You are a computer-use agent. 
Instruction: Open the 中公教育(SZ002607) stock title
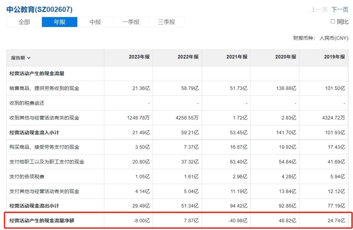point(40,9)
